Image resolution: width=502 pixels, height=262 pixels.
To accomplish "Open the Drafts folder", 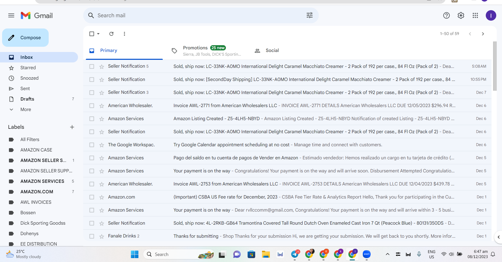I will coord(39,99).
